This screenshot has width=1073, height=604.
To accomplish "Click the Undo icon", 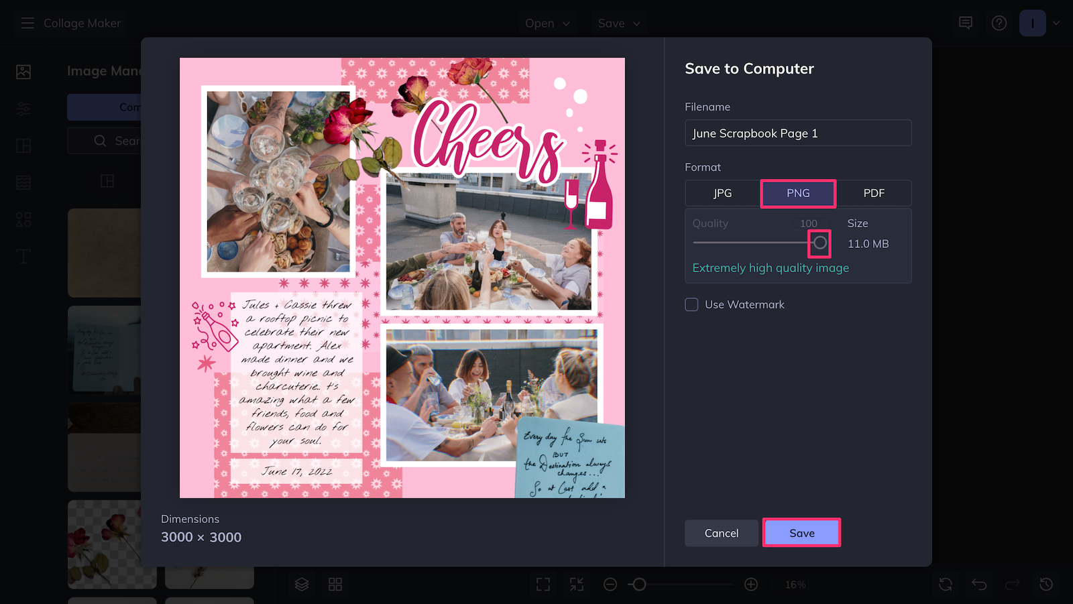I will (x=978, y=584).
